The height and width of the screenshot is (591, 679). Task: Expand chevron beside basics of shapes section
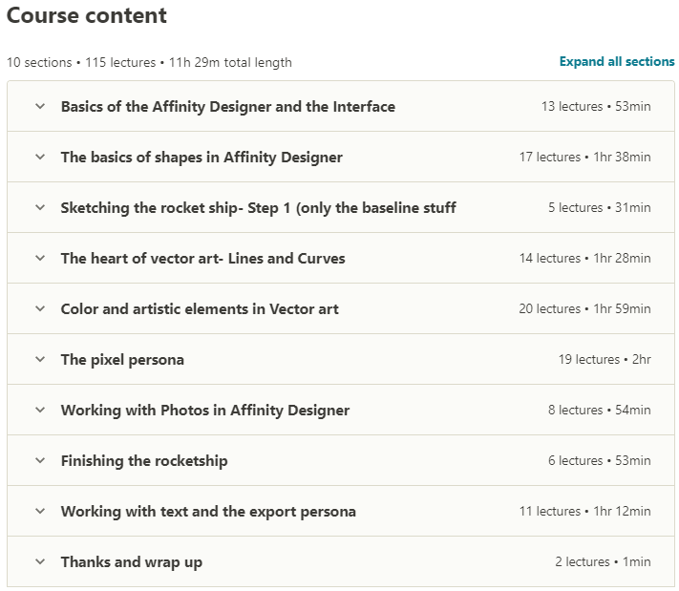(40, 157)
